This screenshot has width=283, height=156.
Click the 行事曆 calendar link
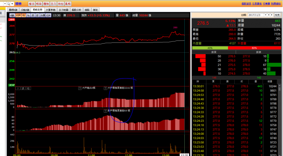click(x=266, y=4)
